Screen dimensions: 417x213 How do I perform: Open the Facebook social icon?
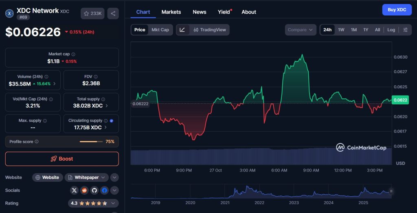[x=105, y=190]
